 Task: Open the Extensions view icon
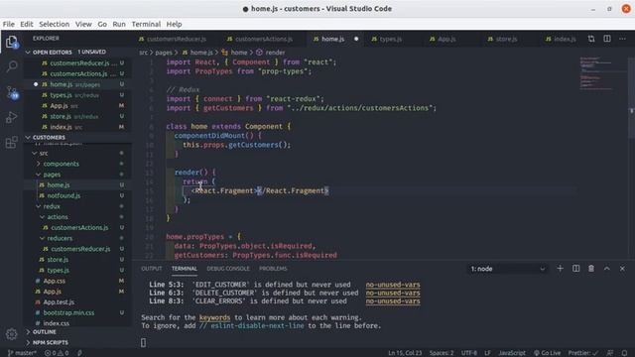pos(11,142)
